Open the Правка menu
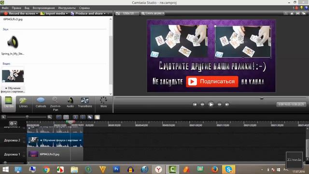 [16, 8]
